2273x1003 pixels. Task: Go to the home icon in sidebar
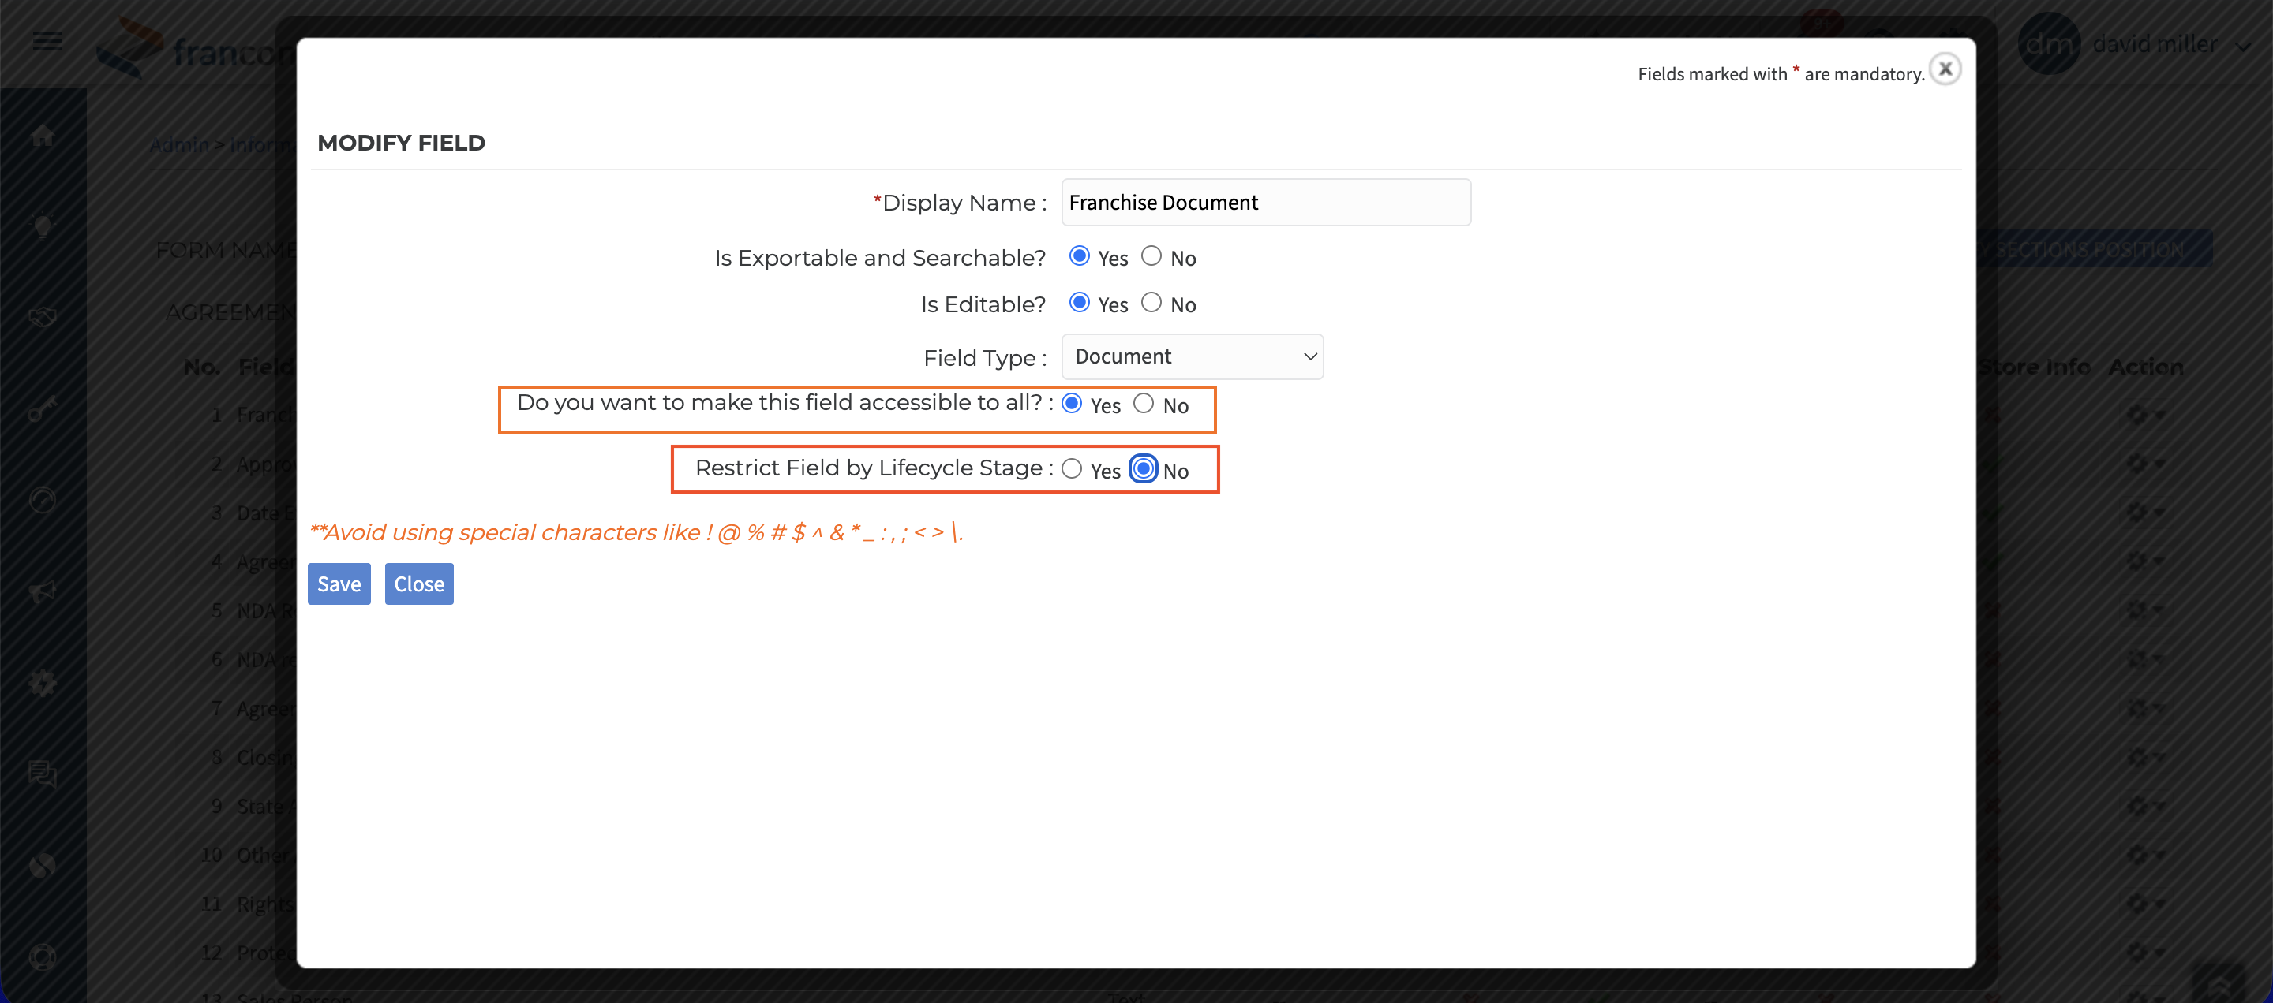coord(43,136)
